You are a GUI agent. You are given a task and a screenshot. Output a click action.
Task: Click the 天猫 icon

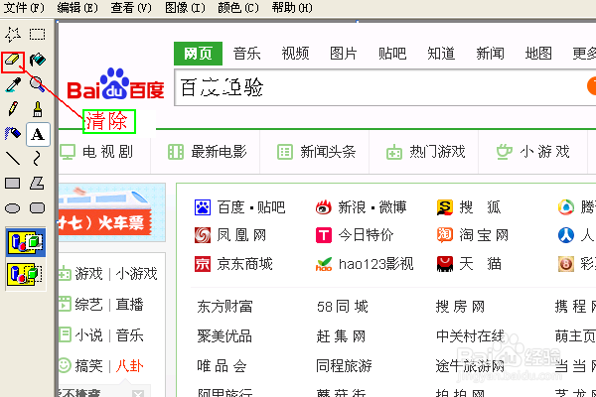[x=445, y=264]
